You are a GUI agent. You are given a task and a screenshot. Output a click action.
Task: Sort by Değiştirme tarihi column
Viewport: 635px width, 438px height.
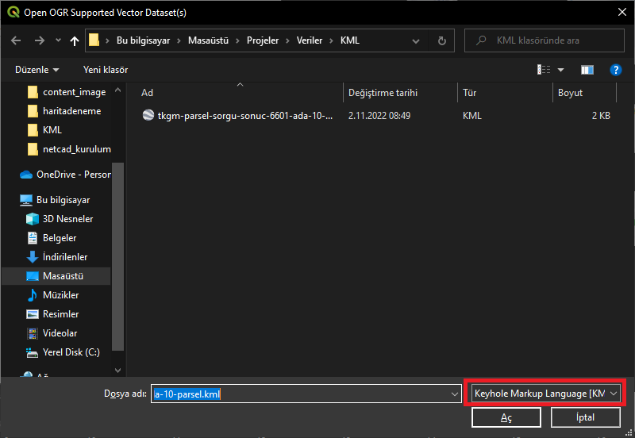[x=400, y=93]
